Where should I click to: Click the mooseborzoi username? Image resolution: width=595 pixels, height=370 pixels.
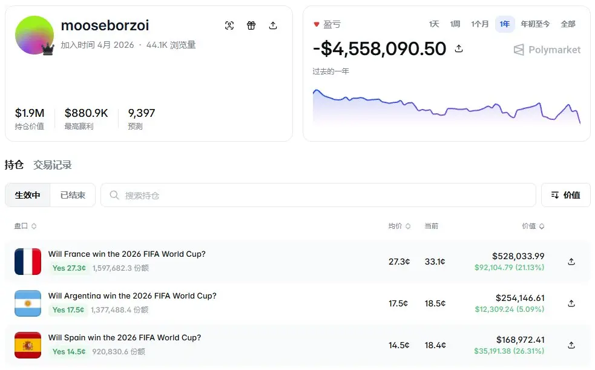(105, 25)
